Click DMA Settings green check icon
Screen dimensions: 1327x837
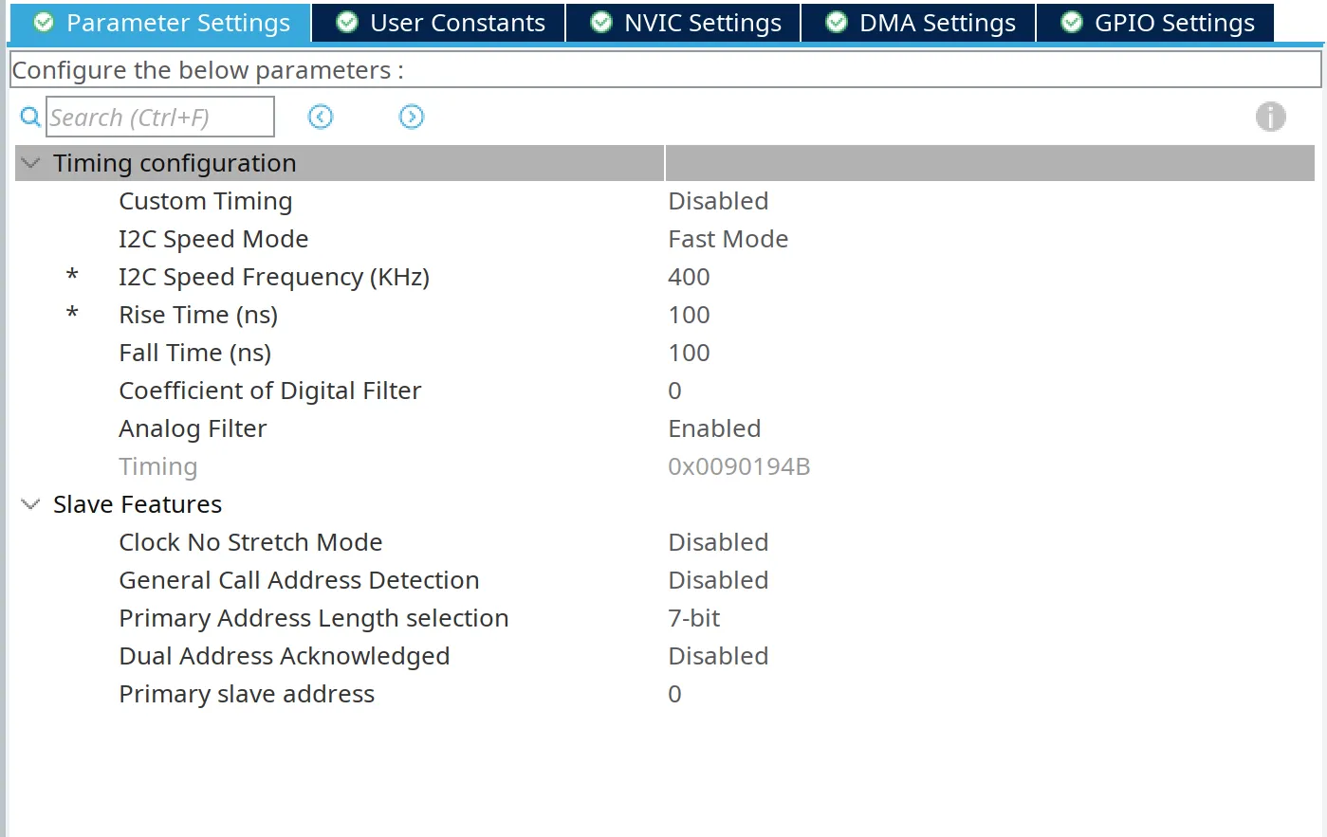click(837, 22)
